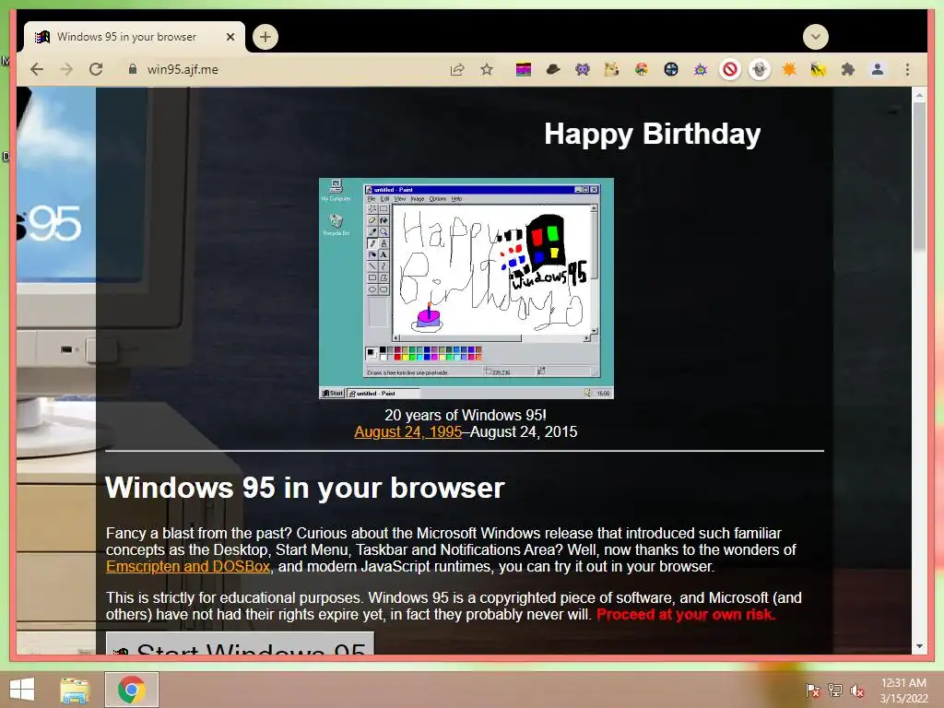
Task: Click the 'Proceed at your own risk.' text
Action: (x=686, y=615)
